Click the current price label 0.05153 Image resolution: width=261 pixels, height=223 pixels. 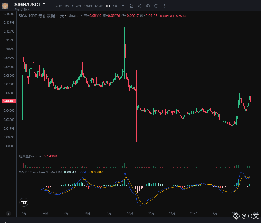(x=9, y=101)
